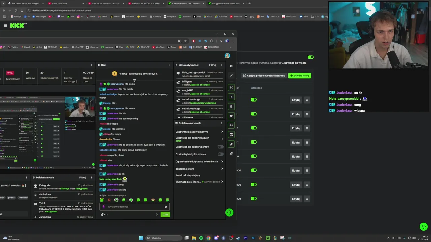The image size is (431, 242).
Task: Switch to OSTATNI NA BIEŻNI tab
Action: point(145,3)
